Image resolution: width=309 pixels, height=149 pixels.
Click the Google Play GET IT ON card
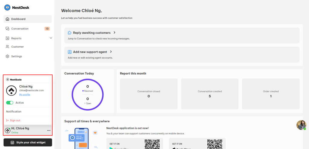135,144
